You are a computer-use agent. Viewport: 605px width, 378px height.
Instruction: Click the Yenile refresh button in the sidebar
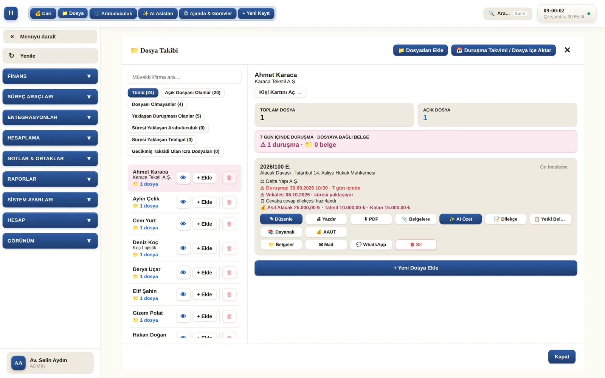pyautogui.click(x=50, y=56)
